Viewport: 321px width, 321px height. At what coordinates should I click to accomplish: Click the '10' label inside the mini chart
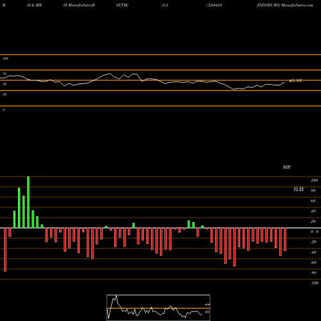(x=207, y=312)
